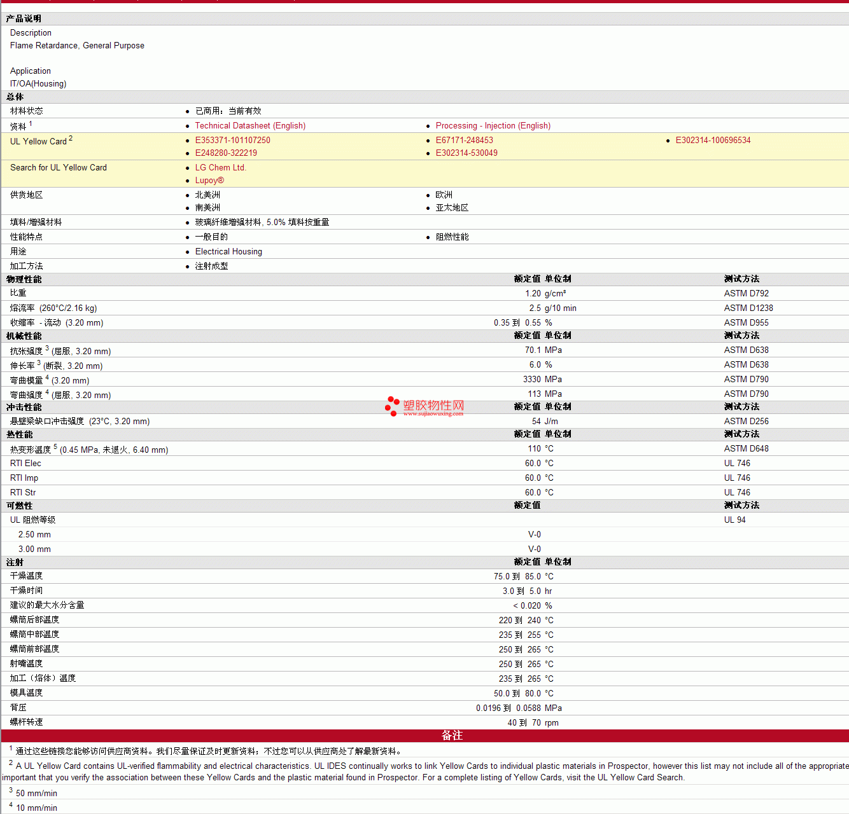
Task: Open the Technical Datasheet (English) link
Action: click(250, 126)
